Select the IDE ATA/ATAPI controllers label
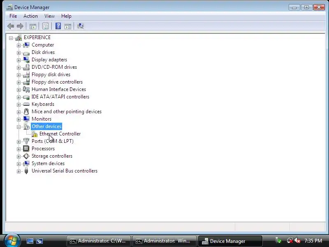 pyautogui.click(x=60, y=97)
